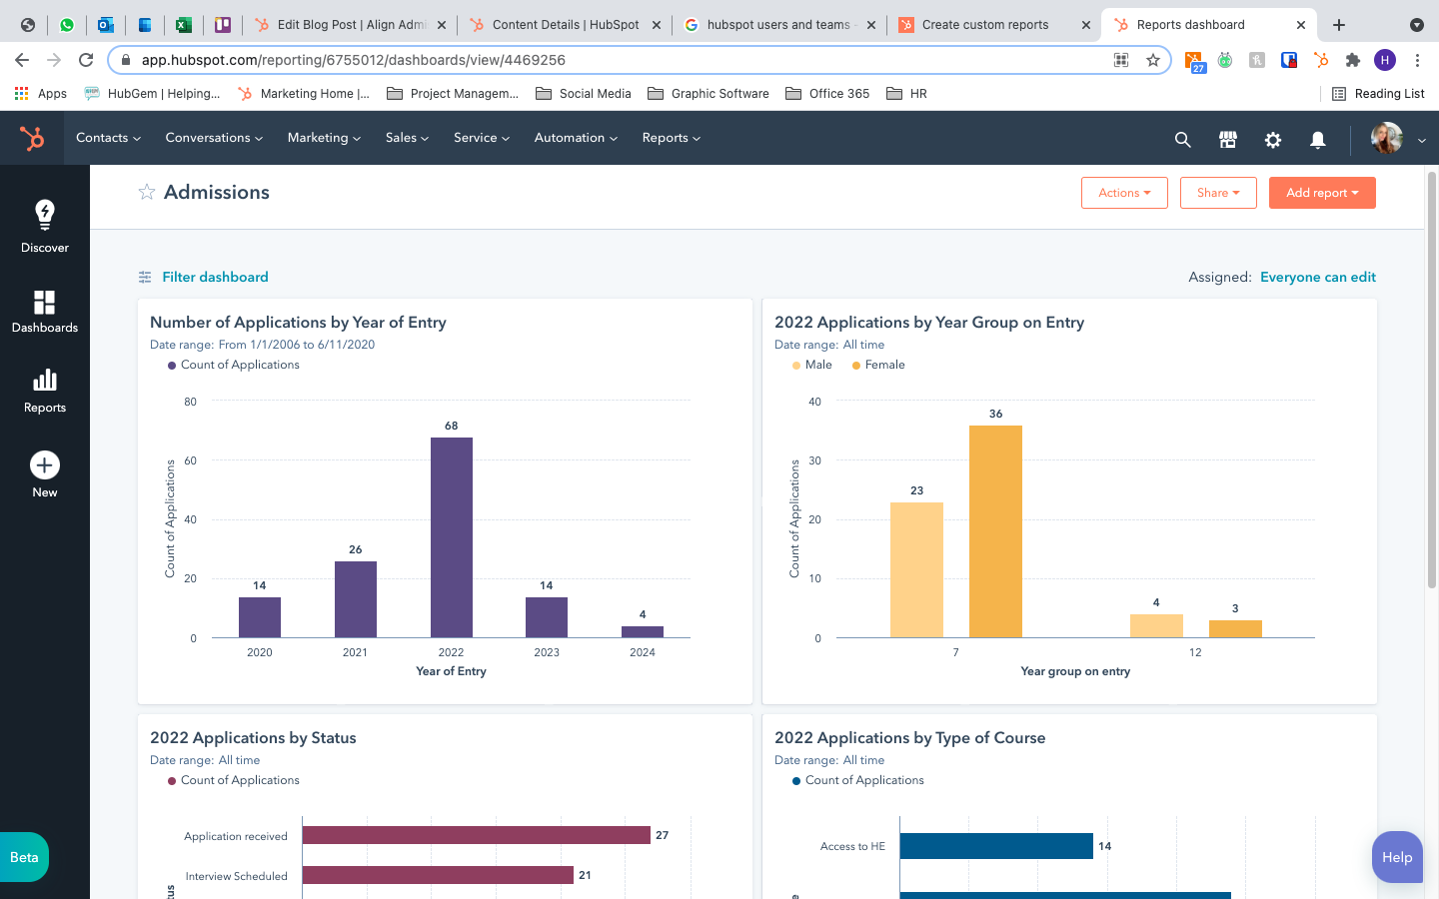Expand the Reports top menu

point(671,138)
